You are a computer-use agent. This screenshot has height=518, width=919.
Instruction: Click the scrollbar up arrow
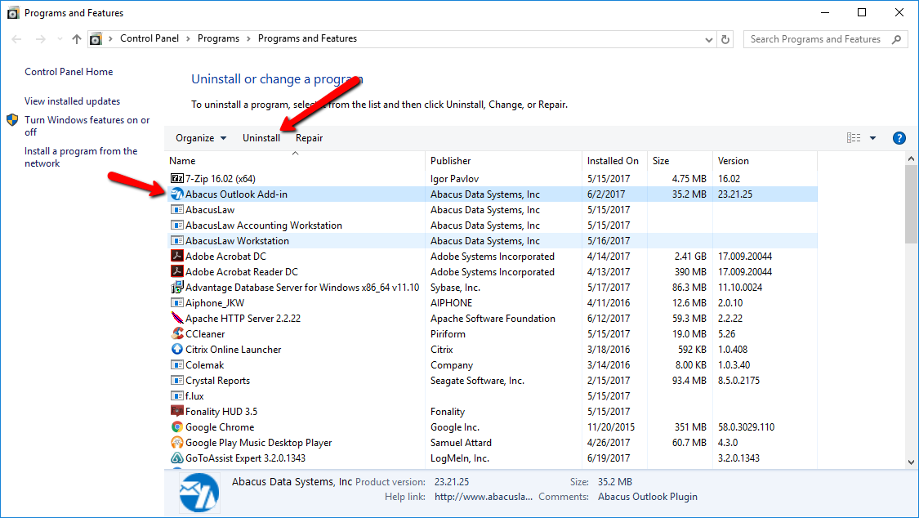[x=911, y=159]
